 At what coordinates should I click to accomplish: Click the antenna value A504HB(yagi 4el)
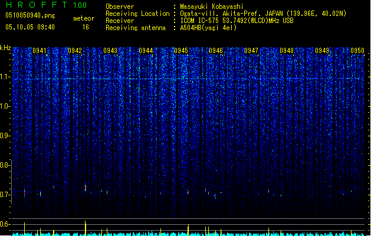208,28
